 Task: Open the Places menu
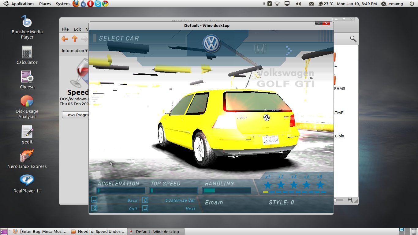click(x=45, y=4)
